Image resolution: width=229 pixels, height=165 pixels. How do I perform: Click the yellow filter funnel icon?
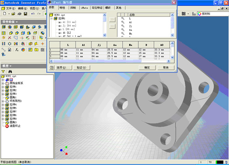click(3, 72)
